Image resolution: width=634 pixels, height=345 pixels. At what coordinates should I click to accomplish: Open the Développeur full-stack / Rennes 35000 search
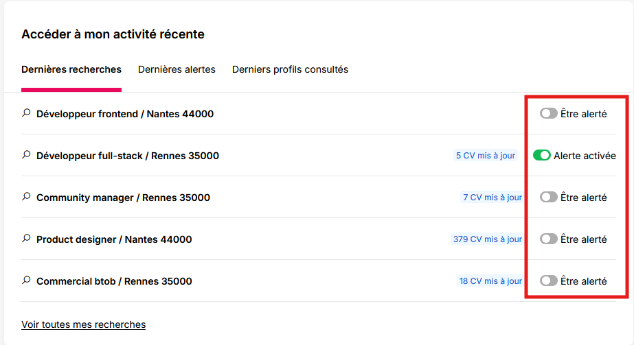coord(128,156)
